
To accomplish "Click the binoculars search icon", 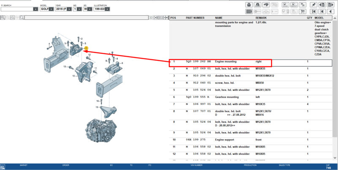I will point(266,5).
